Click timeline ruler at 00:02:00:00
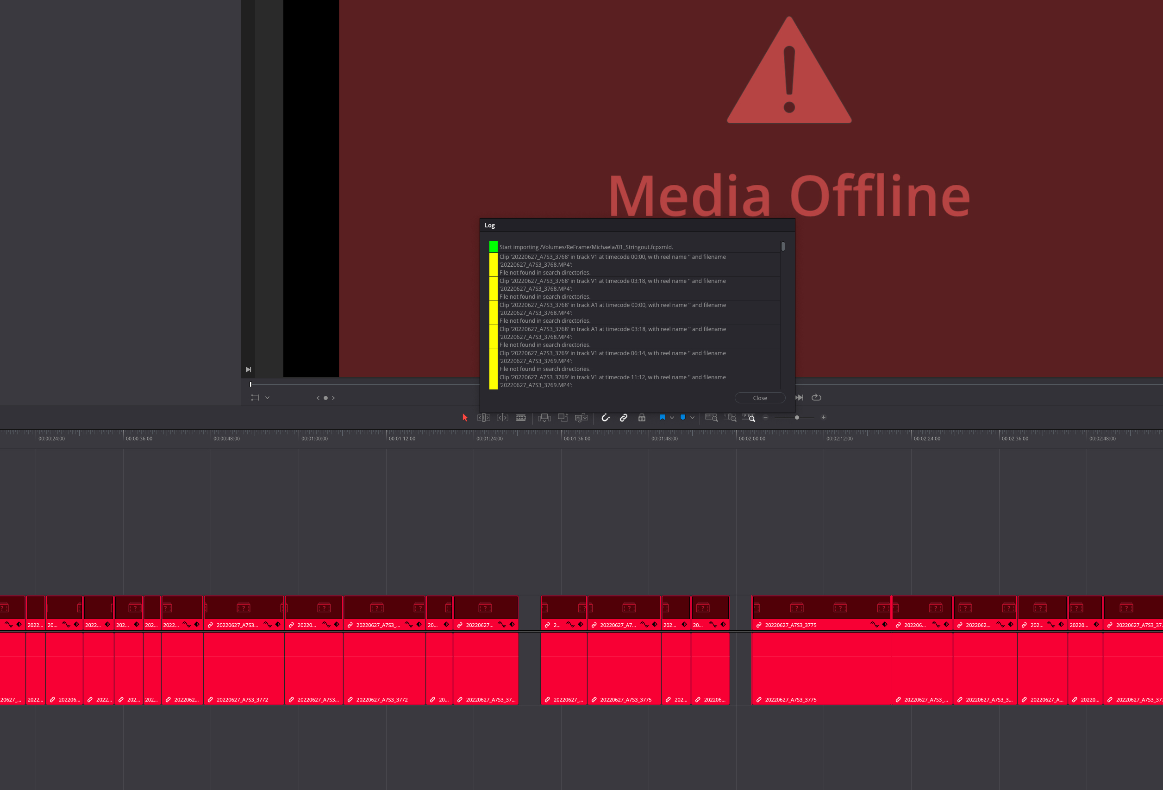Screen dimensions: 1163x790 coord(752,439)
